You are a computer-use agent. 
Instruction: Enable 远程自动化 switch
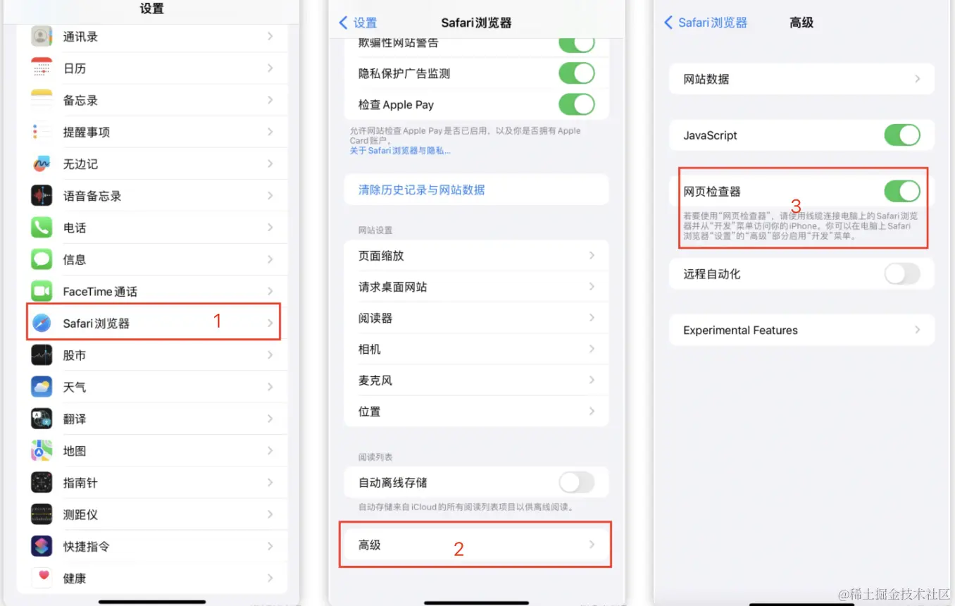click(902, 273)
